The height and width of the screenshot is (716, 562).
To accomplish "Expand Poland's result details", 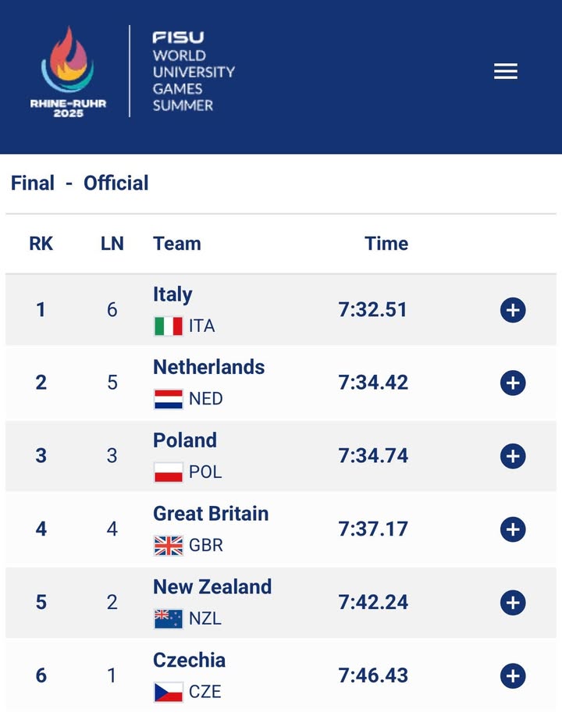I will (513, 456).
